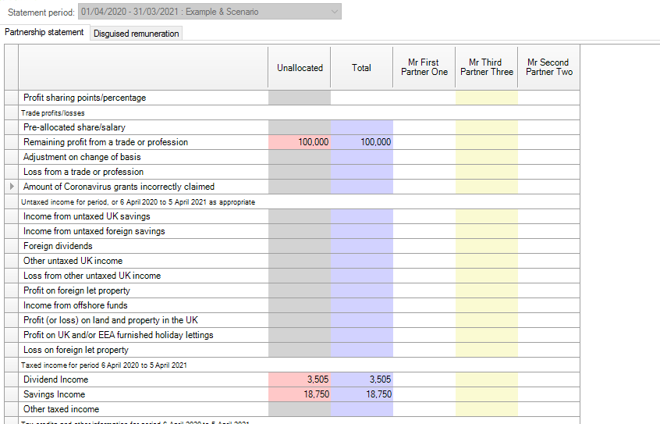Click Mr Third Partner Three dividend income cell
Viewport: 660px width, 424px height.
tap(487, 379)
